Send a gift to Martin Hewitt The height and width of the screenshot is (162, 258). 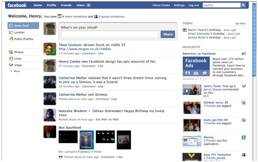230,30
